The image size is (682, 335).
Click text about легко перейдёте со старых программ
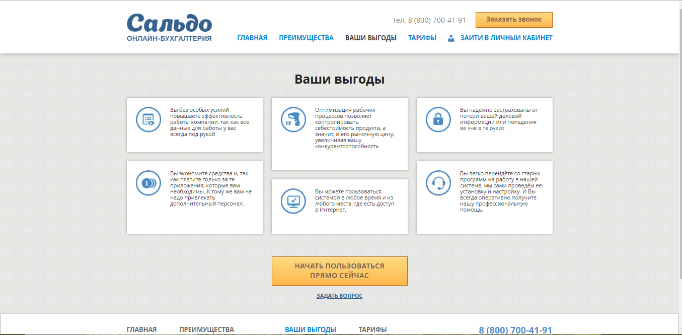501,191
